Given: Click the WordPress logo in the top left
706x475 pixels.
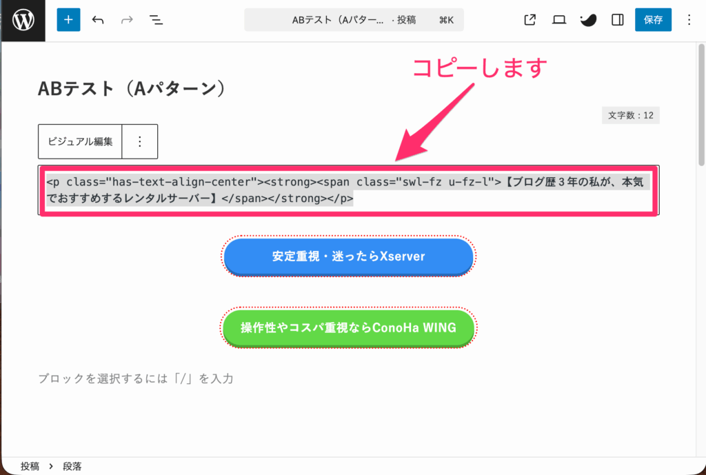Looking at the screenshot, I should click(23, 19).
